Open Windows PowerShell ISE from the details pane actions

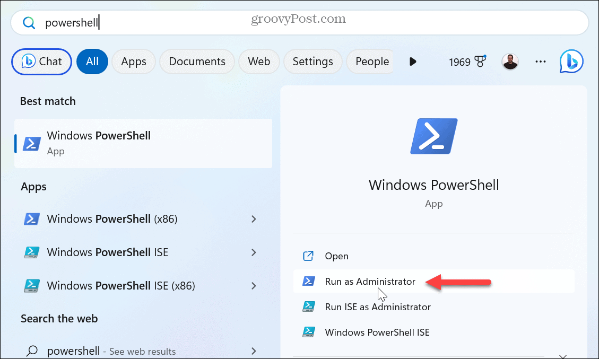[x=433, y=332]
